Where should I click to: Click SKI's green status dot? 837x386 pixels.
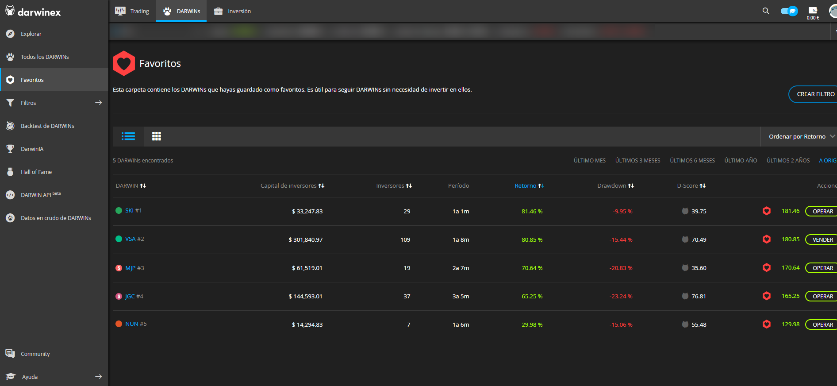(x=119, y=211)
